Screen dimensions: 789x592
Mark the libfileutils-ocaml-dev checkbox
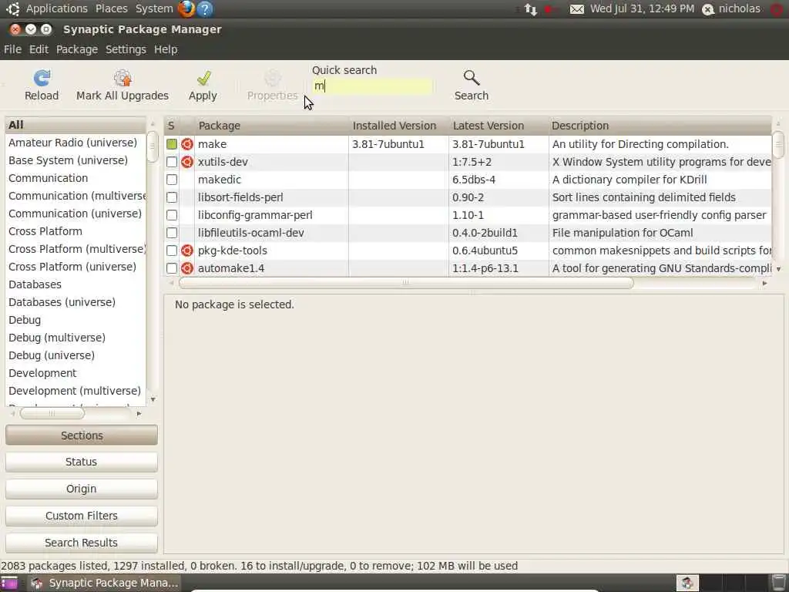pyautogui.click(x=172, y=233)
